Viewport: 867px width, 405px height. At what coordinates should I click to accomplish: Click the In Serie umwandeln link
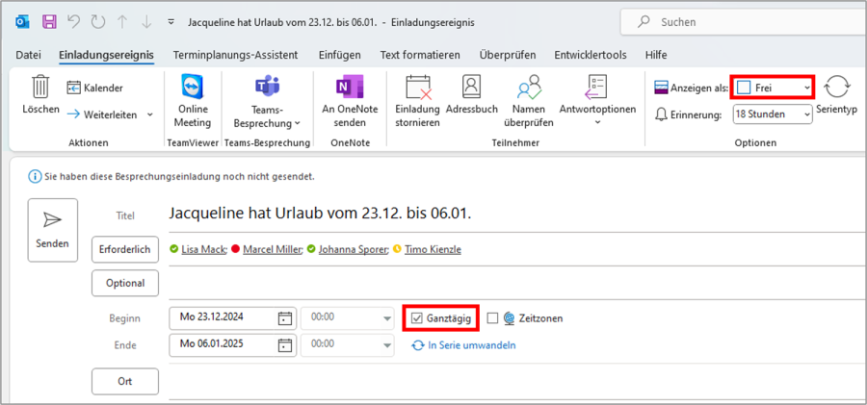[463, 345]
